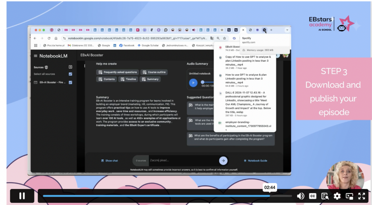
Task: Enter fullscreen video mode
Action: pyautogui.click(x=361, y=196)
